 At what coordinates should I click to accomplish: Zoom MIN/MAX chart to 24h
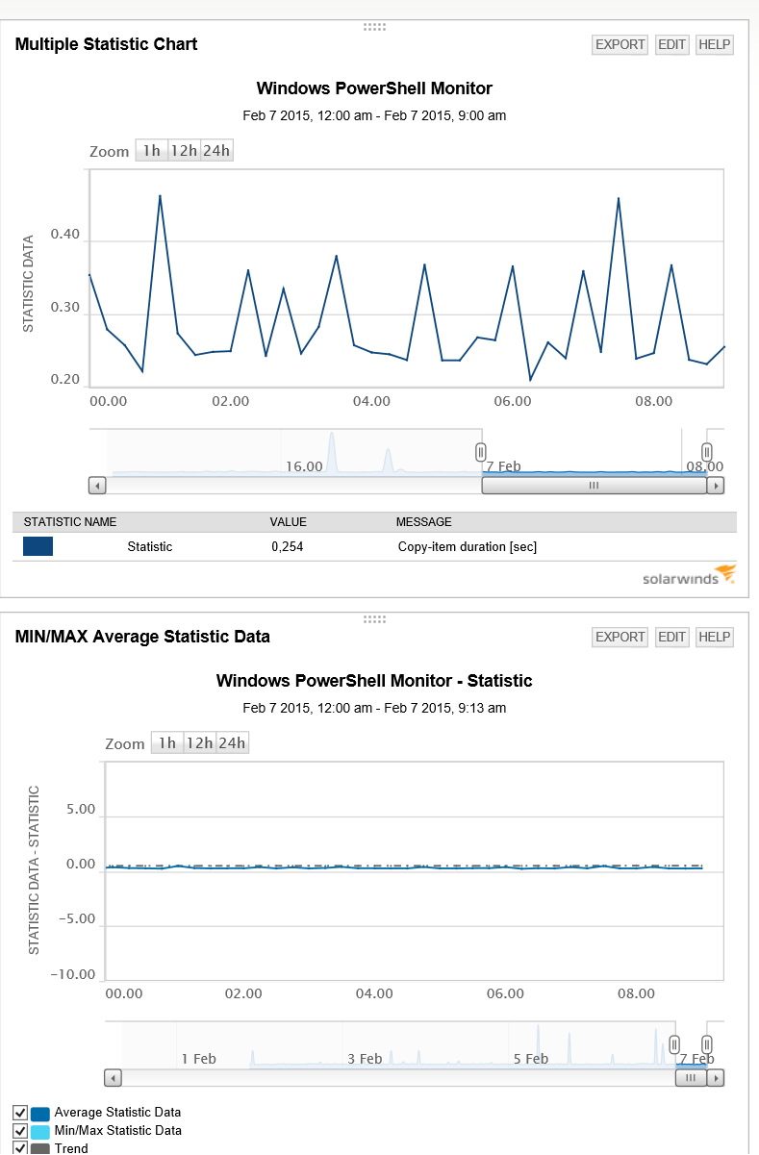(232, 743)
